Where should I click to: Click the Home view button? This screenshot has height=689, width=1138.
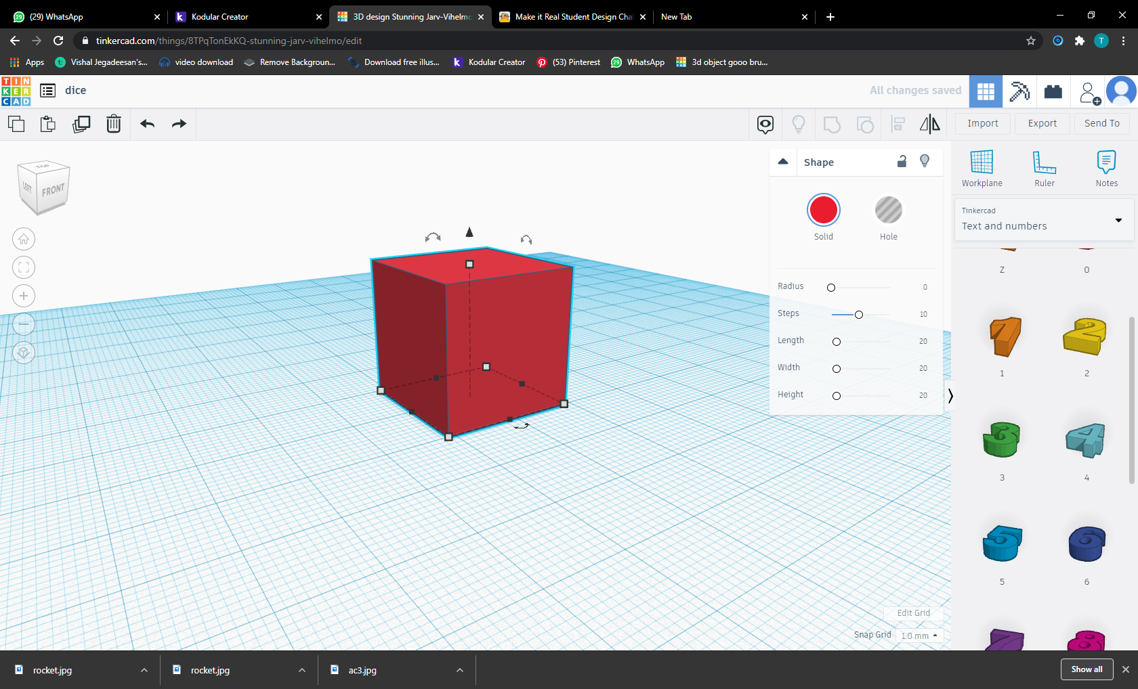click(x=24, y=239)
